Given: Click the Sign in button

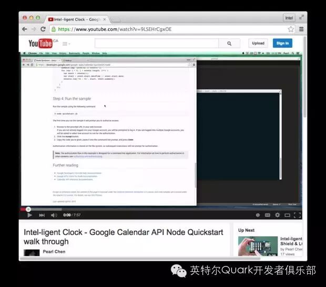Looking at the screenshot, I should (282, 43).
